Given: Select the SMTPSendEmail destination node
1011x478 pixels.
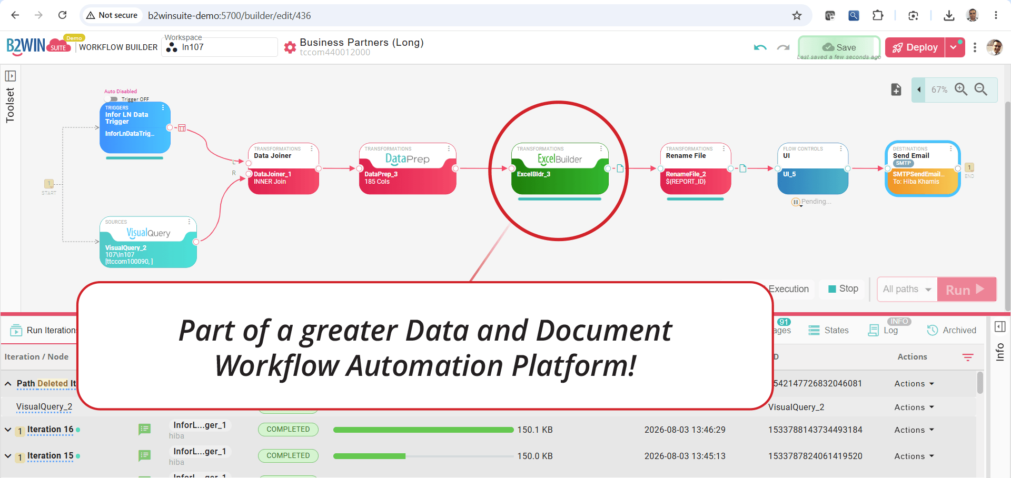Looking at the screenshot, I should [x=923, y=168].
